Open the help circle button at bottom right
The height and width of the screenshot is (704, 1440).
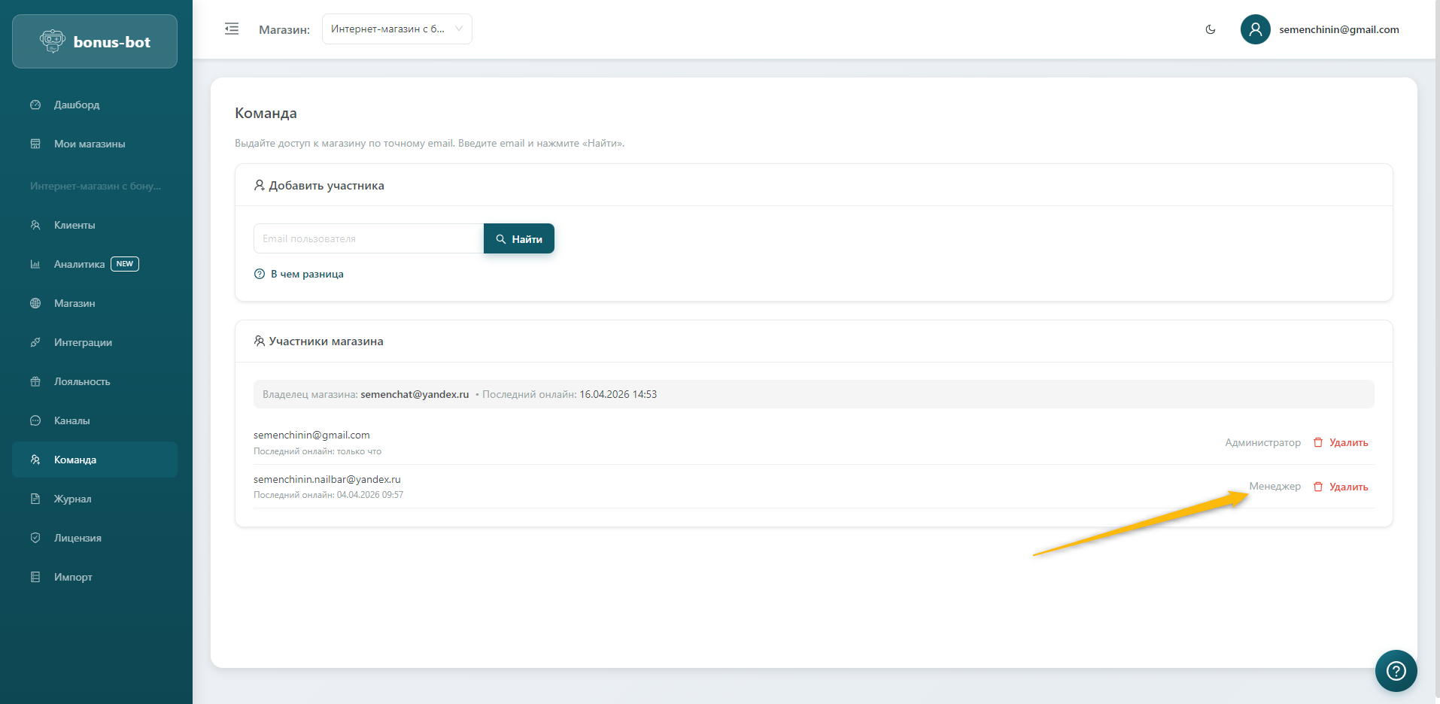pos(1396,670)
